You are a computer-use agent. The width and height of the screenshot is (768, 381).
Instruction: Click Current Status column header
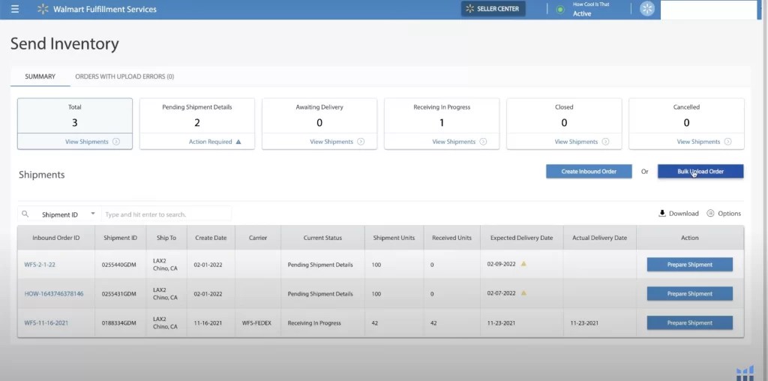pyautogui.click(x=322, y=238)
